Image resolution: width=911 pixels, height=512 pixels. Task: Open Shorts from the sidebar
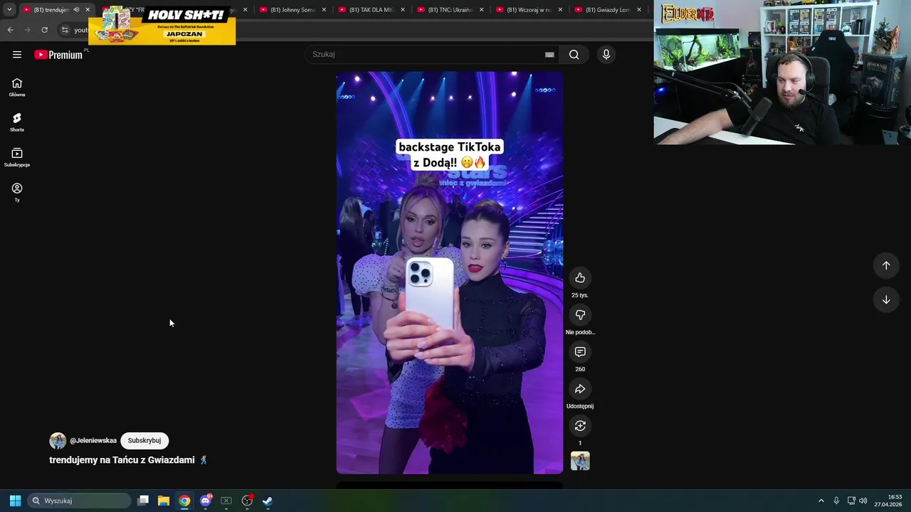click(x=17, y=122)
